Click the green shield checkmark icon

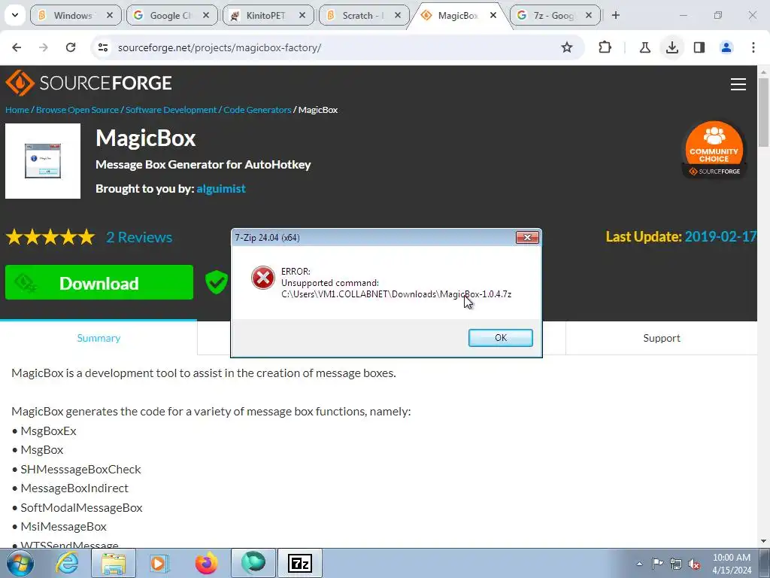pyautogui.click(x=217, y=282)
